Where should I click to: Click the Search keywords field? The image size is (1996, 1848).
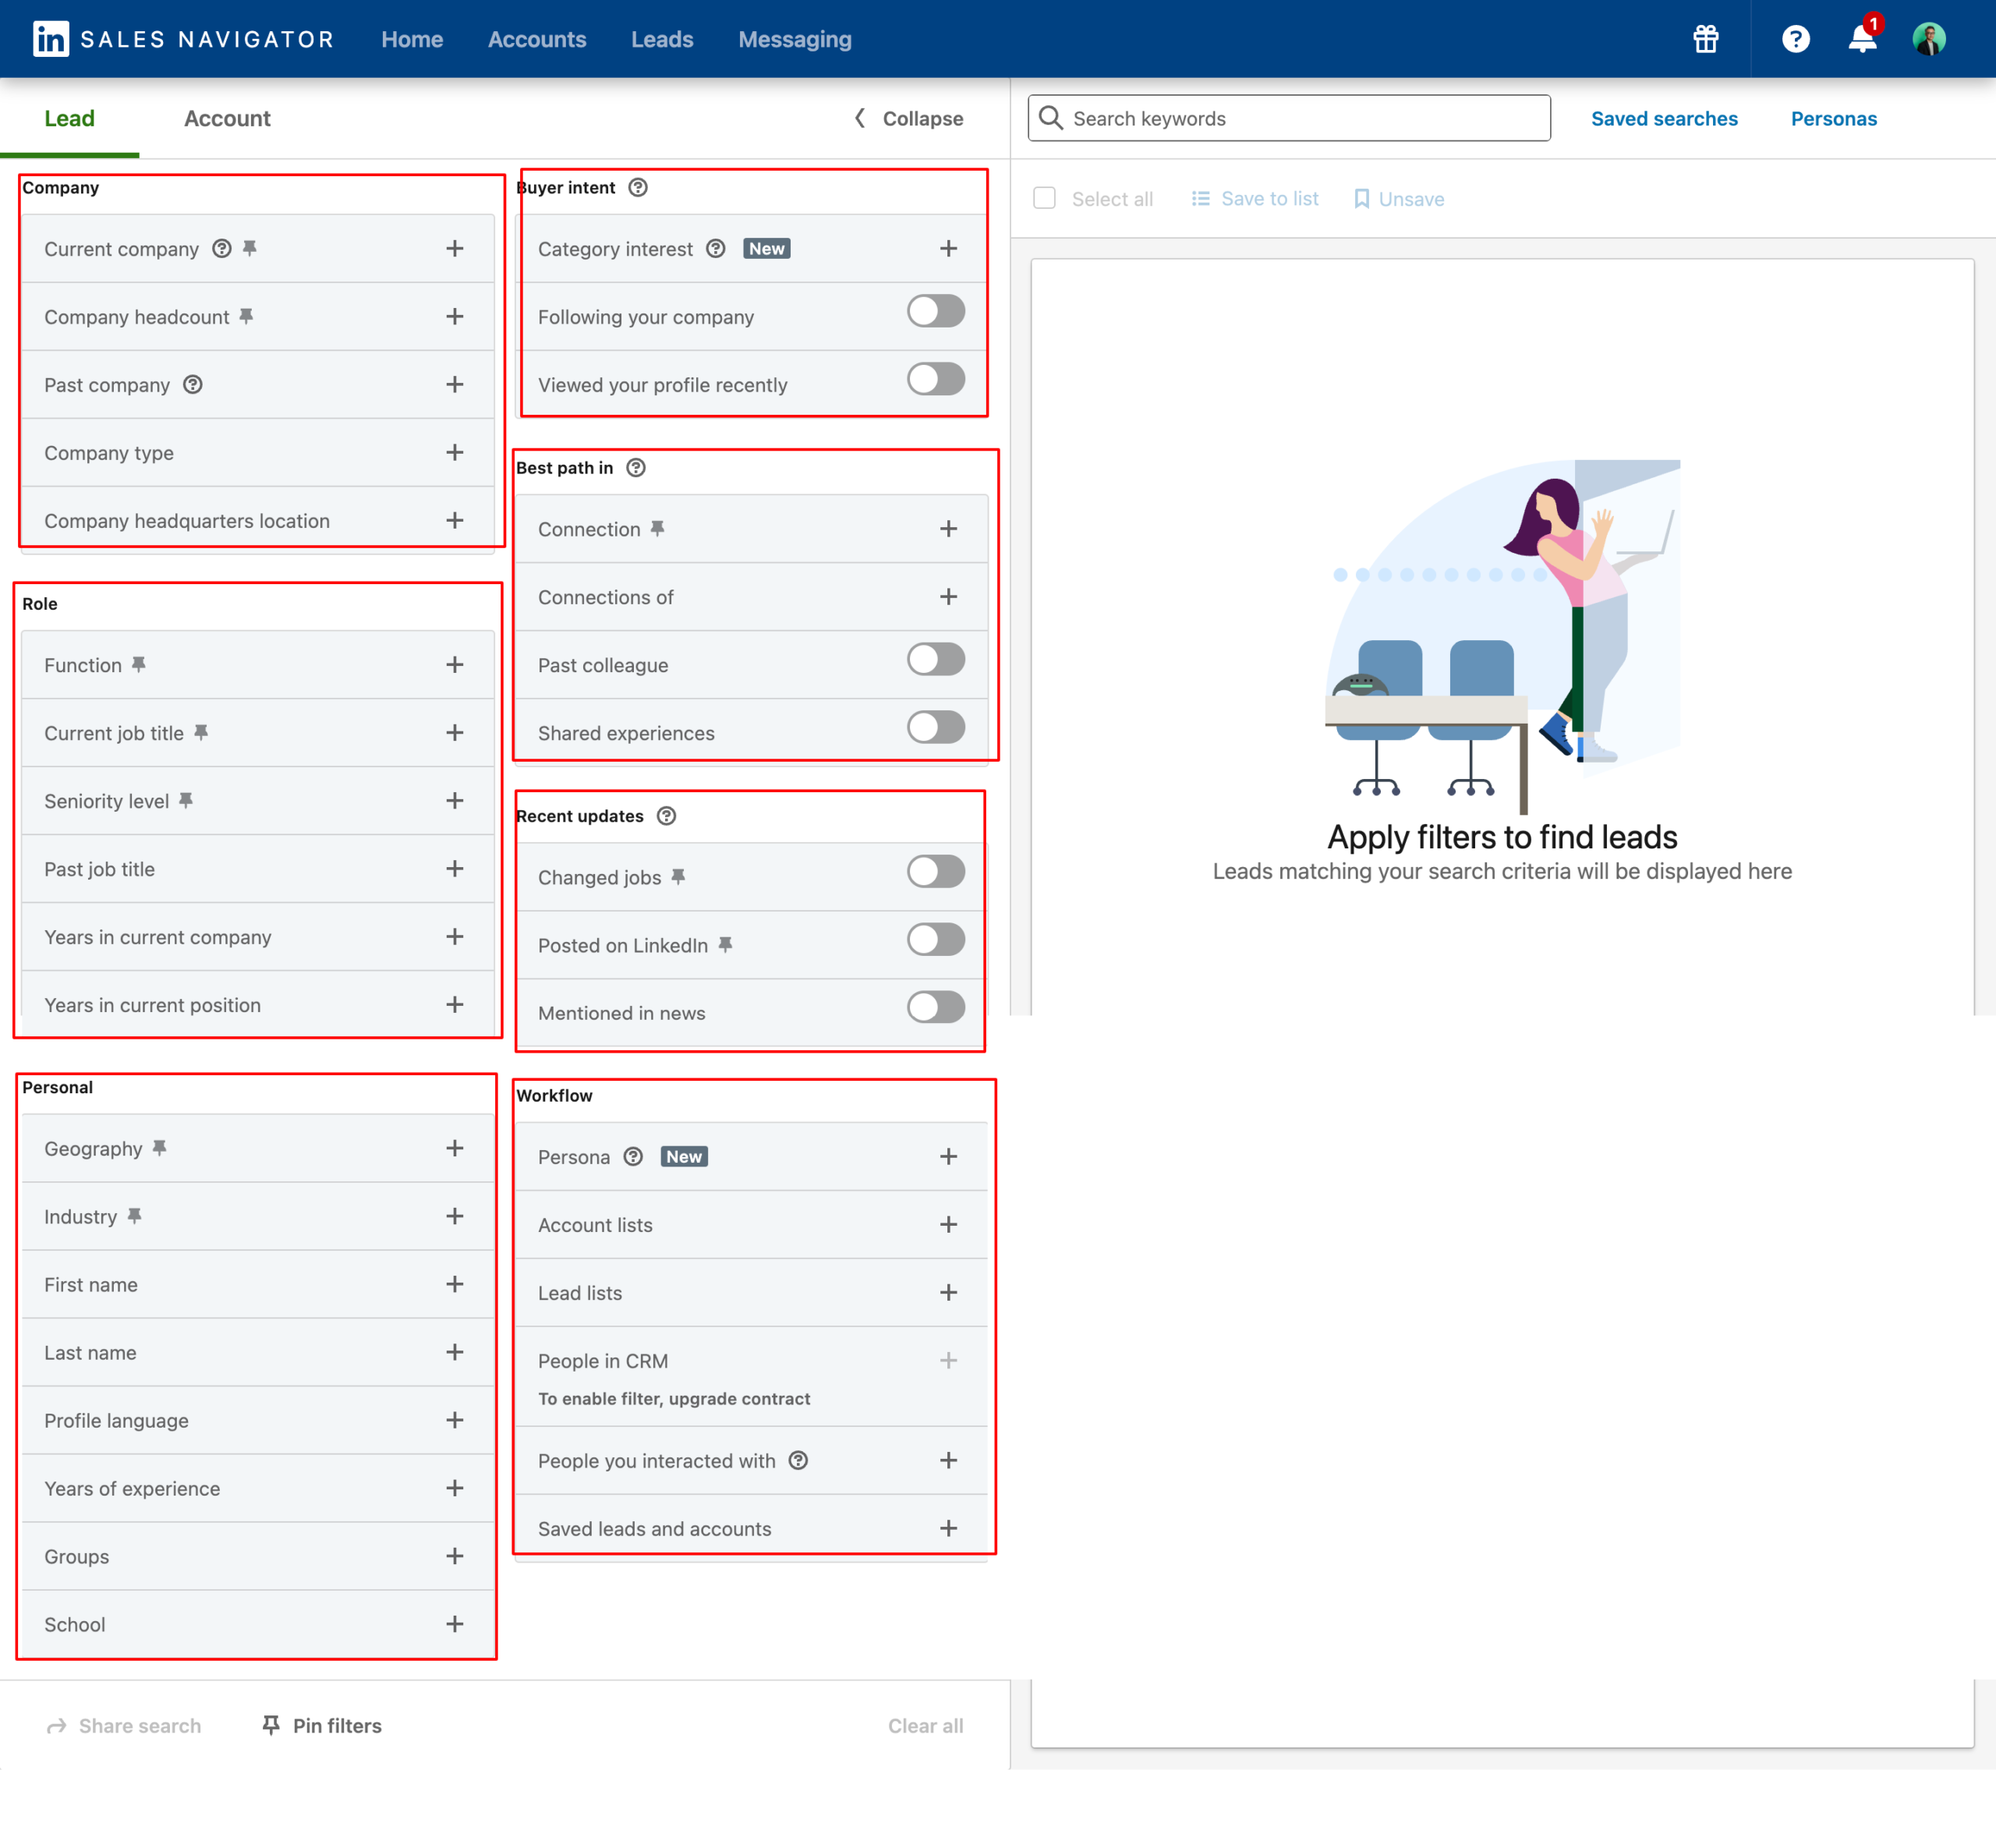(x=1289, y=118)
